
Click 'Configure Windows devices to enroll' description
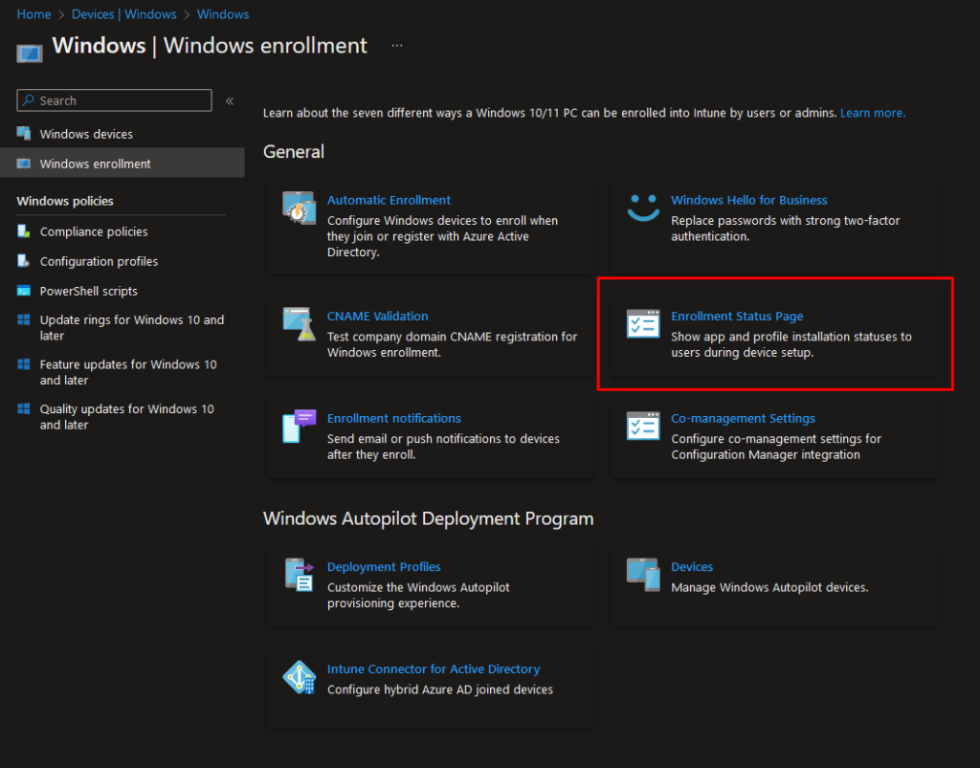click(x=442, y=236)
